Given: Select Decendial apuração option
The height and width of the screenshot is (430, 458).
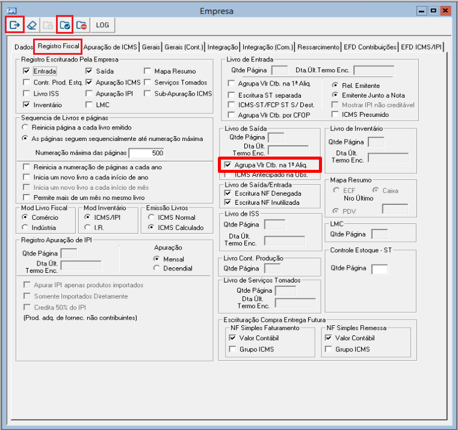Looking at the screenshot, I should pos(156,268).
